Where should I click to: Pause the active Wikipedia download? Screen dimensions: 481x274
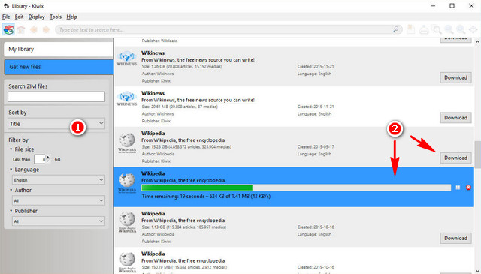tap(458, 188)
